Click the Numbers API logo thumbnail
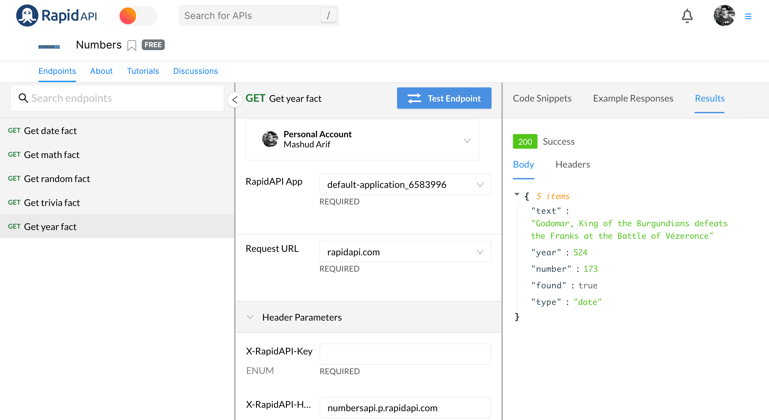Screen dimensions: 769x420 pyautogui.click(x=49, y=47)
